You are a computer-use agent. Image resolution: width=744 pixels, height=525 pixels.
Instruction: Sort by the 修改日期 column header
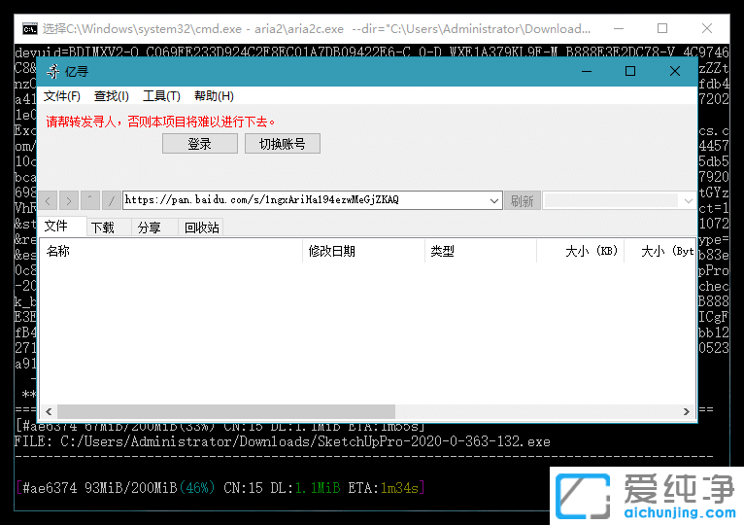tap(363, 251)
